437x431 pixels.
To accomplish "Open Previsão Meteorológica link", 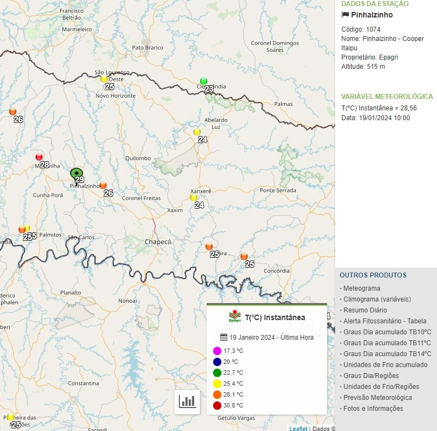I will (x=377, y=398).
